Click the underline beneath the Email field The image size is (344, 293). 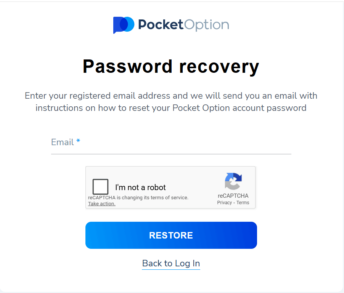coord(171,154)
